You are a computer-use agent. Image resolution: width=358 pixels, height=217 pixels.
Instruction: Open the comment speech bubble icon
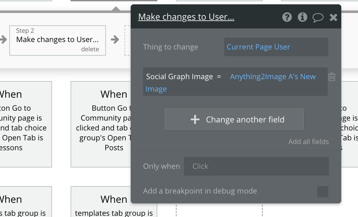[x=318, y=18]
